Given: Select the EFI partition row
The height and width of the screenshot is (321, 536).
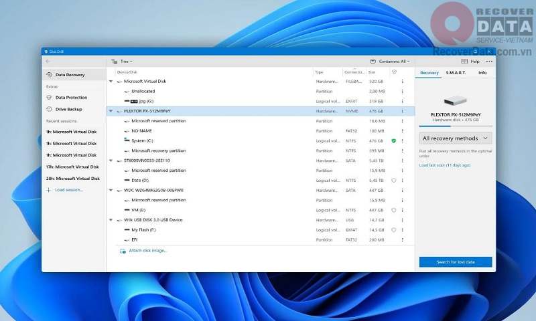Looking at the screenshot, I should click(x=261, y=240).
